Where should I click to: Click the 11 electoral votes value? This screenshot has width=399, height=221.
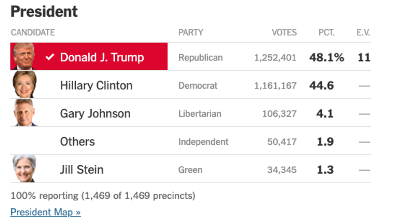(364, 57)
